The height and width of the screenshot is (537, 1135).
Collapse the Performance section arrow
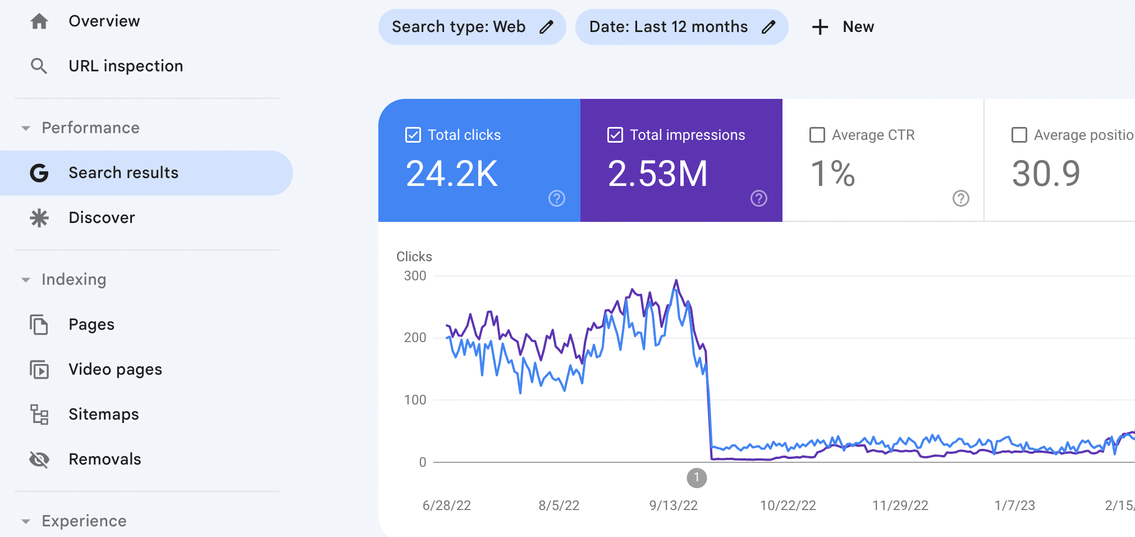coord(26,128)
